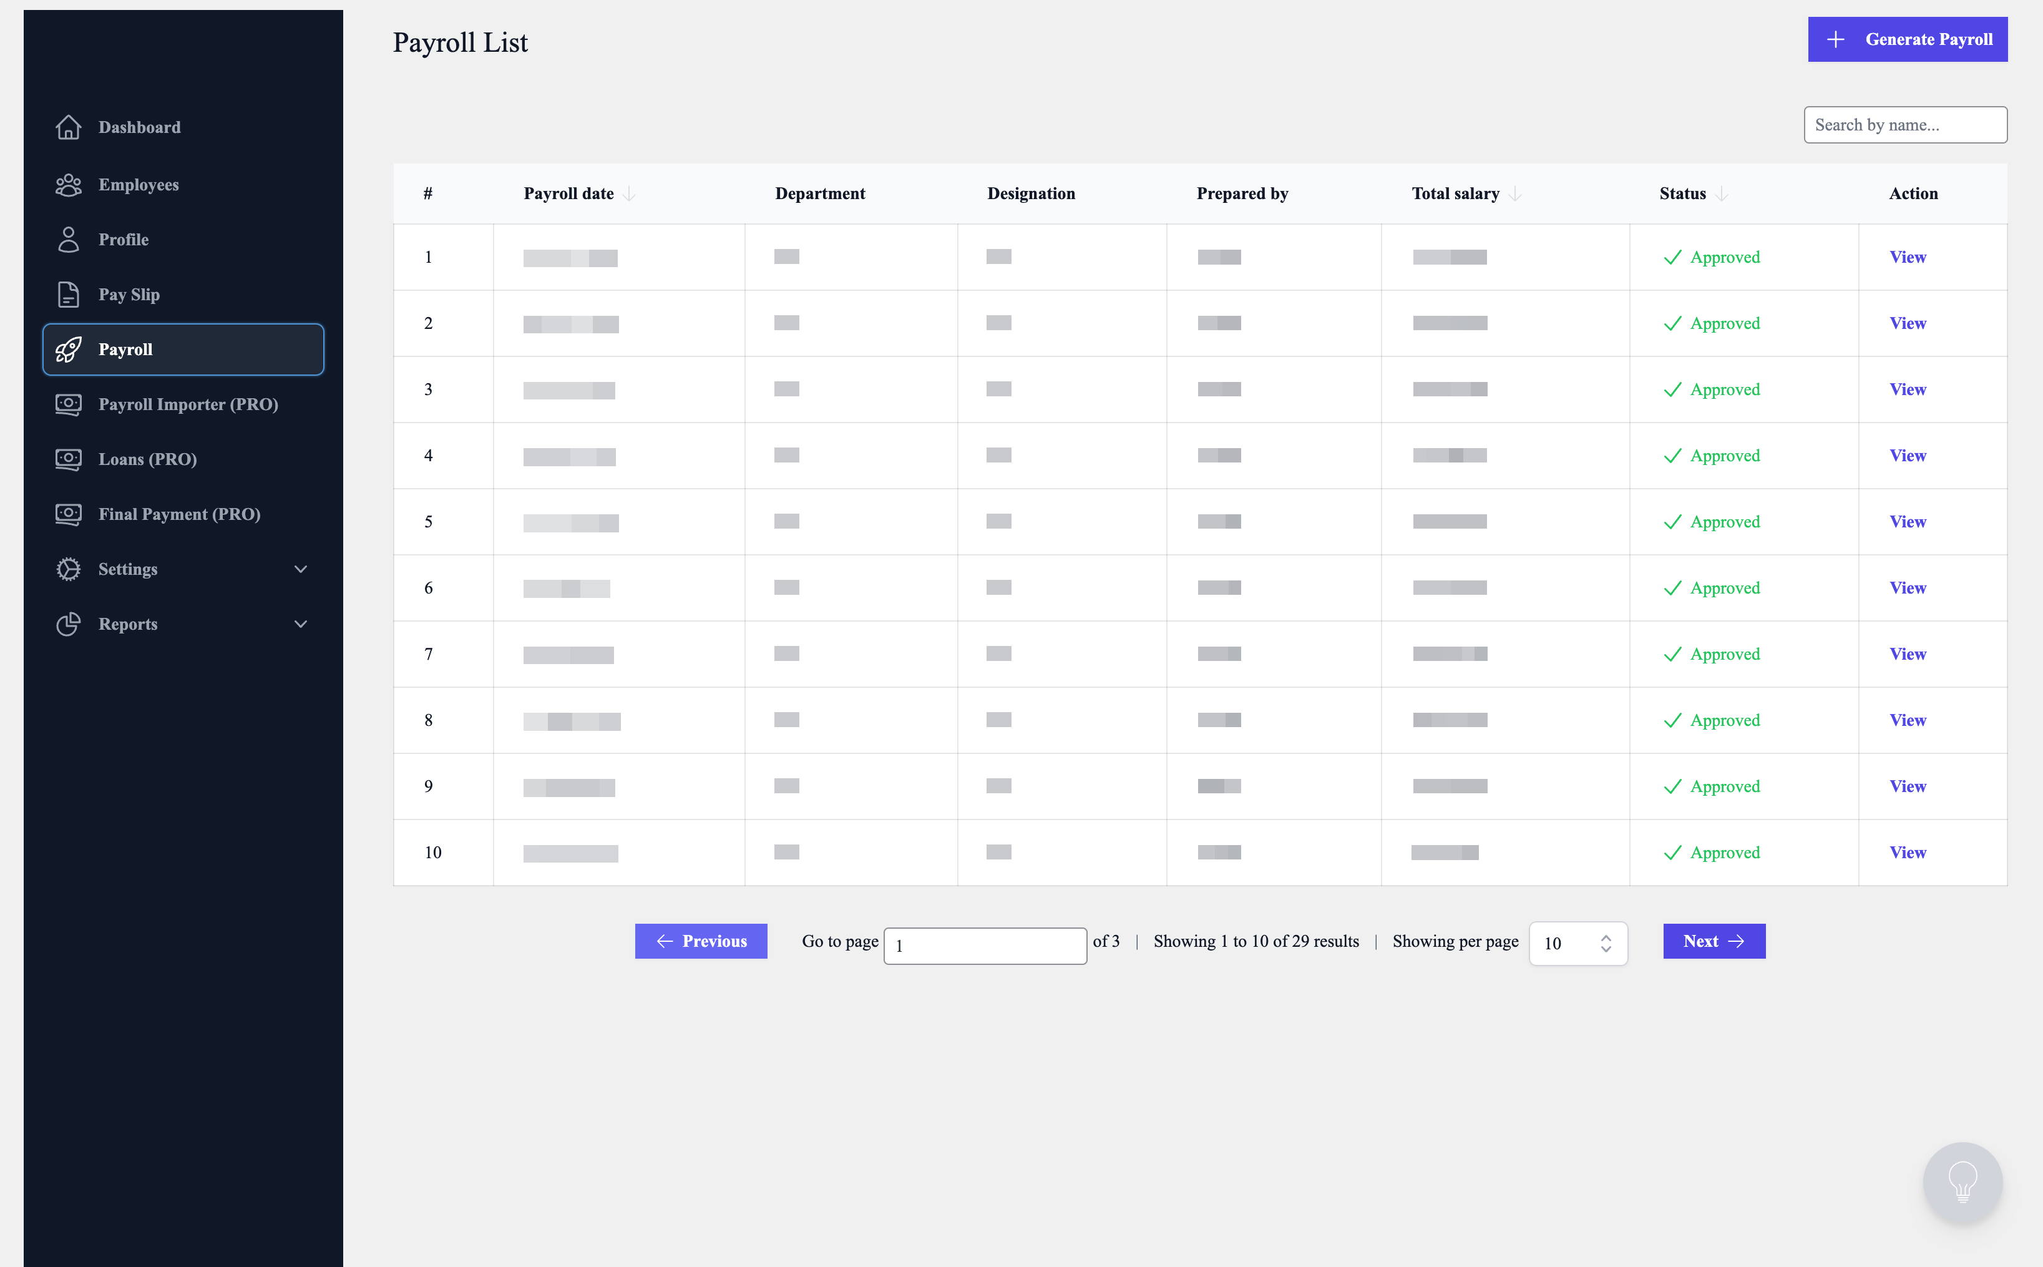Expand the Settings submenu chevron
The width and height of the screenshot is (2043, 1267).
pyautogui.click(x=301, y=569)
